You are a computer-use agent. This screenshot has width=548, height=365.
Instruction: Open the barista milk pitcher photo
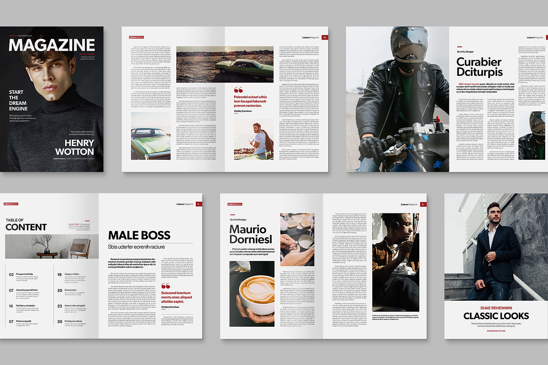297,240
